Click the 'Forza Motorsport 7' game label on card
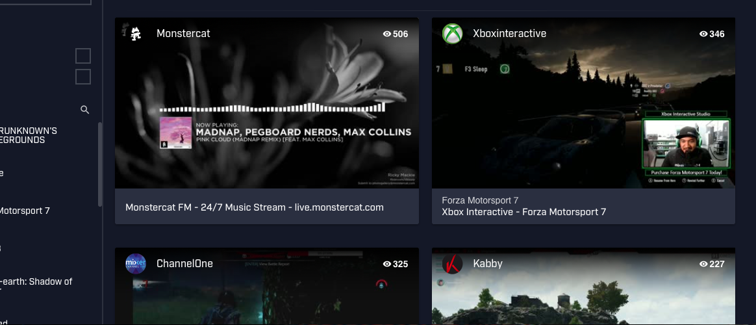756x325 pixels. pos(480,200)
